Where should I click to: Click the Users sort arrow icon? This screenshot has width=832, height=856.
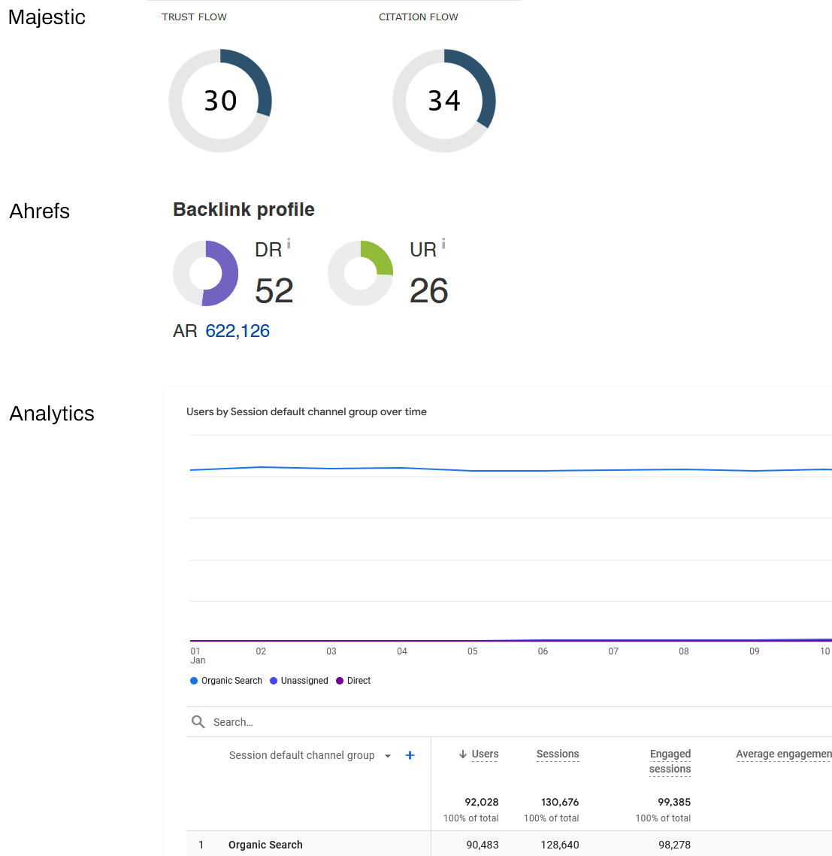coord(463,754)
